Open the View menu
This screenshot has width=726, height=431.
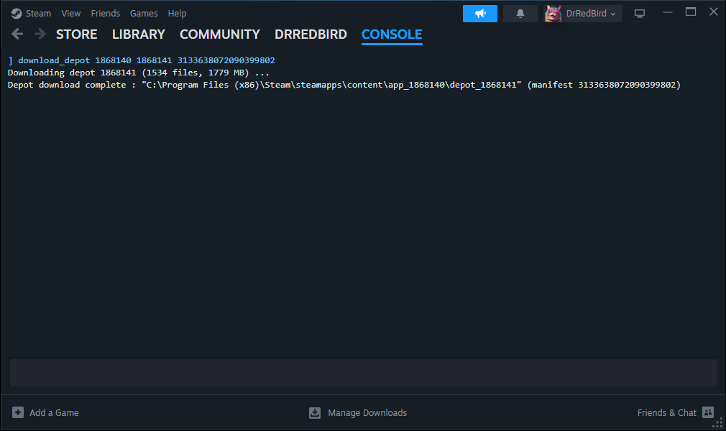click(x=71, y=14)
